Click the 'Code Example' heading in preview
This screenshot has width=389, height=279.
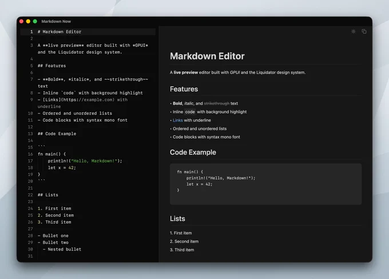click(x=193, y=152)
